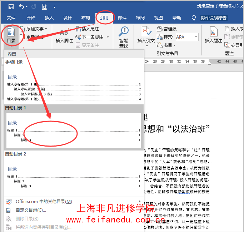
Task: Expand the 添加文字 dropdown
Action: point(46,29)
